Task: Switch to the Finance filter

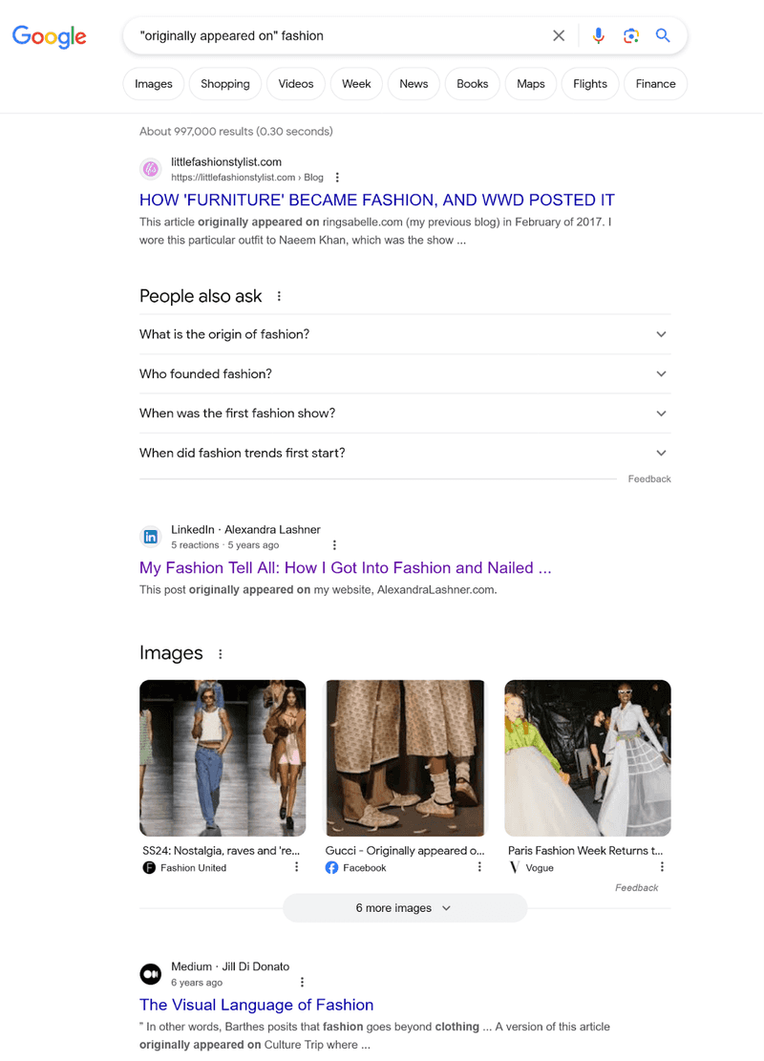Action: coord(655,84)
